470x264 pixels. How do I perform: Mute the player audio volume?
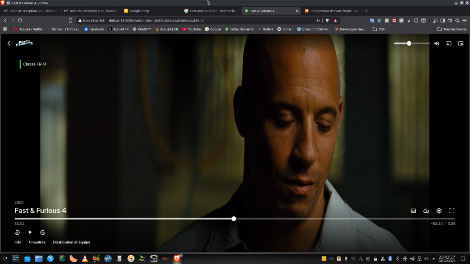pyautogui.click(x=436, y=43)
